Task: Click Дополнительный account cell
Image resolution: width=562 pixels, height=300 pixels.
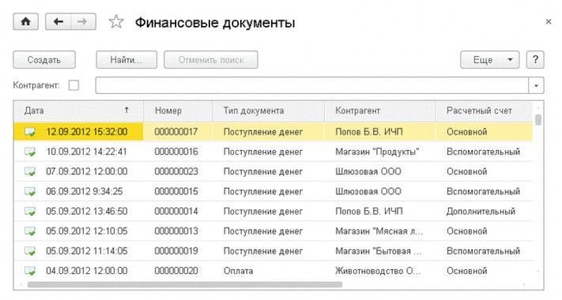Action: tap(481, 212)
